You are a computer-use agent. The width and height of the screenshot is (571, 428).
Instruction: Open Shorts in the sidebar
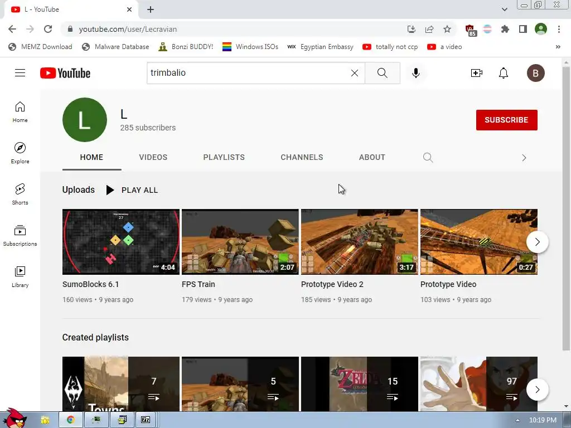click(20, 194)
